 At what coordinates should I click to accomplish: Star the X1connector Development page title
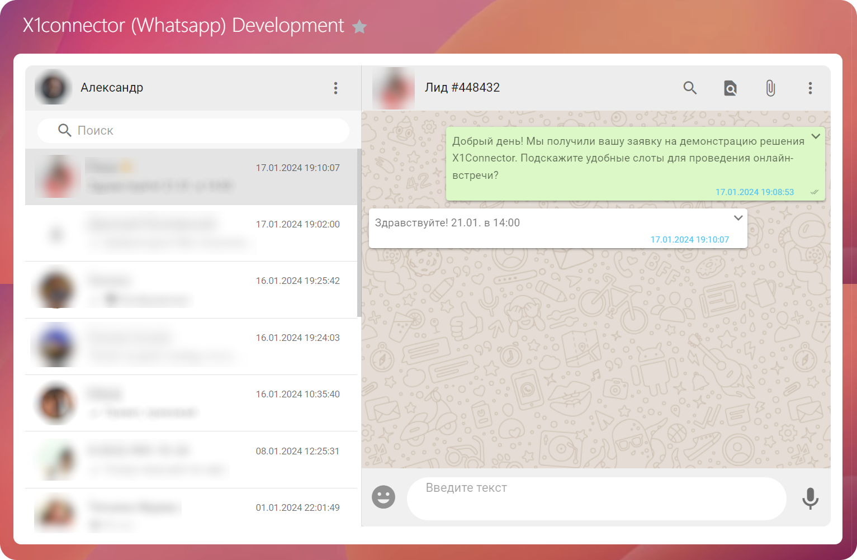(359, 26)
